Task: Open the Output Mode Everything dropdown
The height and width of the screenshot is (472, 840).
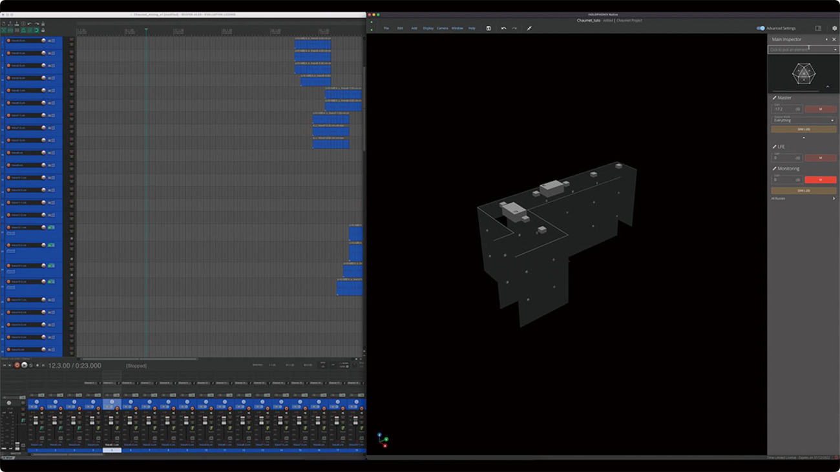Action: coord(803,120)
